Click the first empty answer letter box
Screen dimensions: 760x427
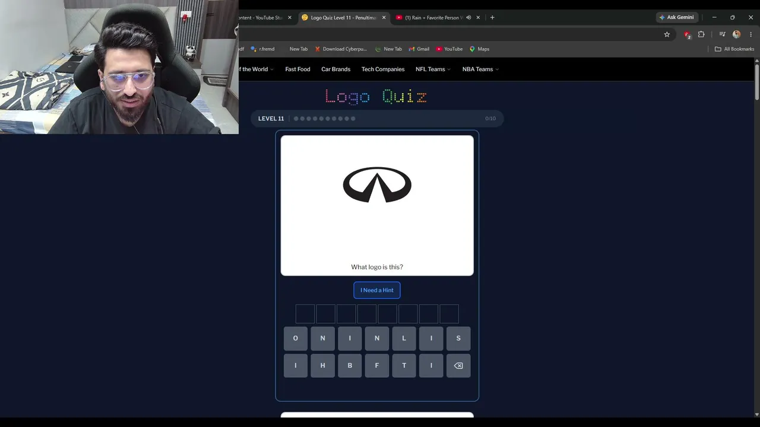pyautogui.click(x=305, y=314)
